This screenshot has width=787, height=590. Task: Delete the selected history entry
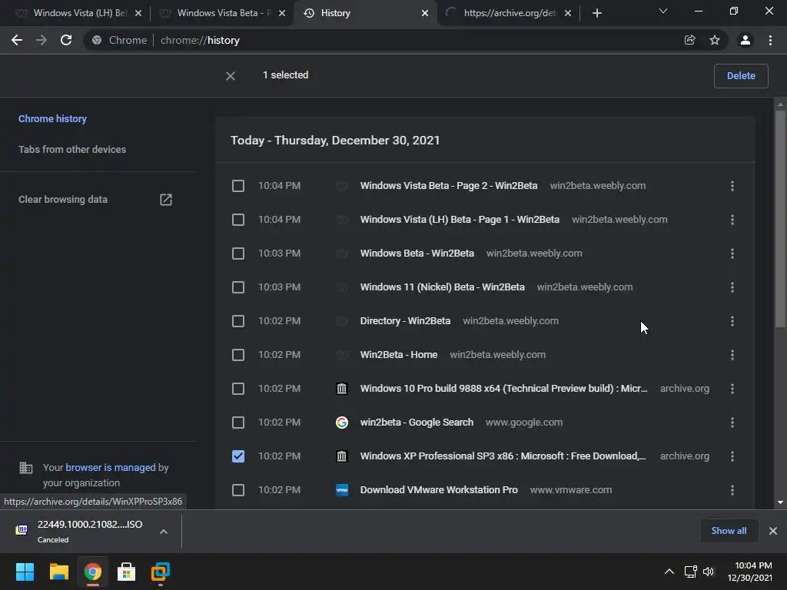coord(741,76)
